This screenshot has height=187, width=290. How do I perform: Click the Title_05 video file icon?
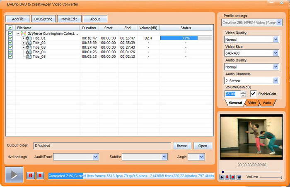(x=29, y=57)
